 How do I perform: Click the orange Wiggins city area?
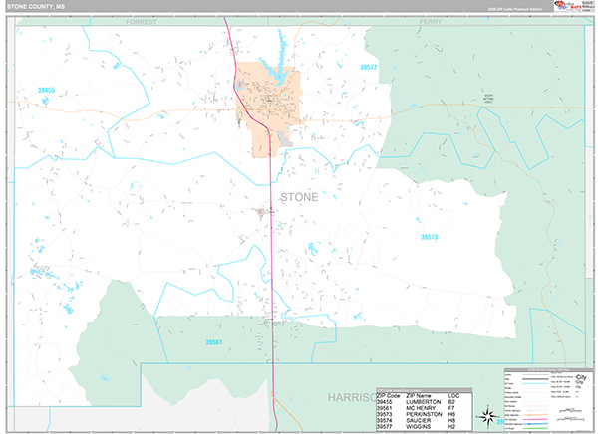(x=261, y=105)
